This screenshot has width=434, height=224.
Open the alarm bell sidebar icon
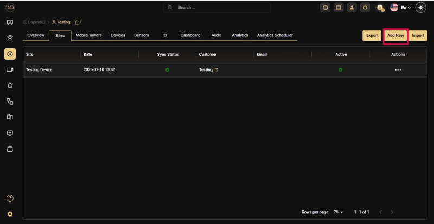[10, 86]
